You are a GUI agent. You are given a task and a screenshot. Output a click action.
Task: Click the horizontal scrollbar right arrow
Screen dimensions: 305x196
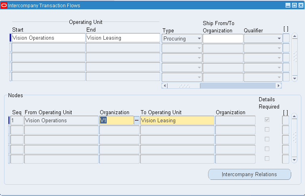279,86
